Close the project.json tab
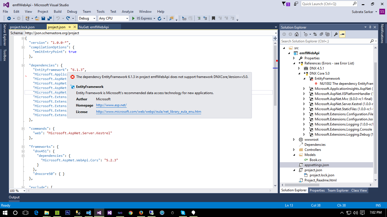This screenshot has height=217, width=387. [75, 27]
